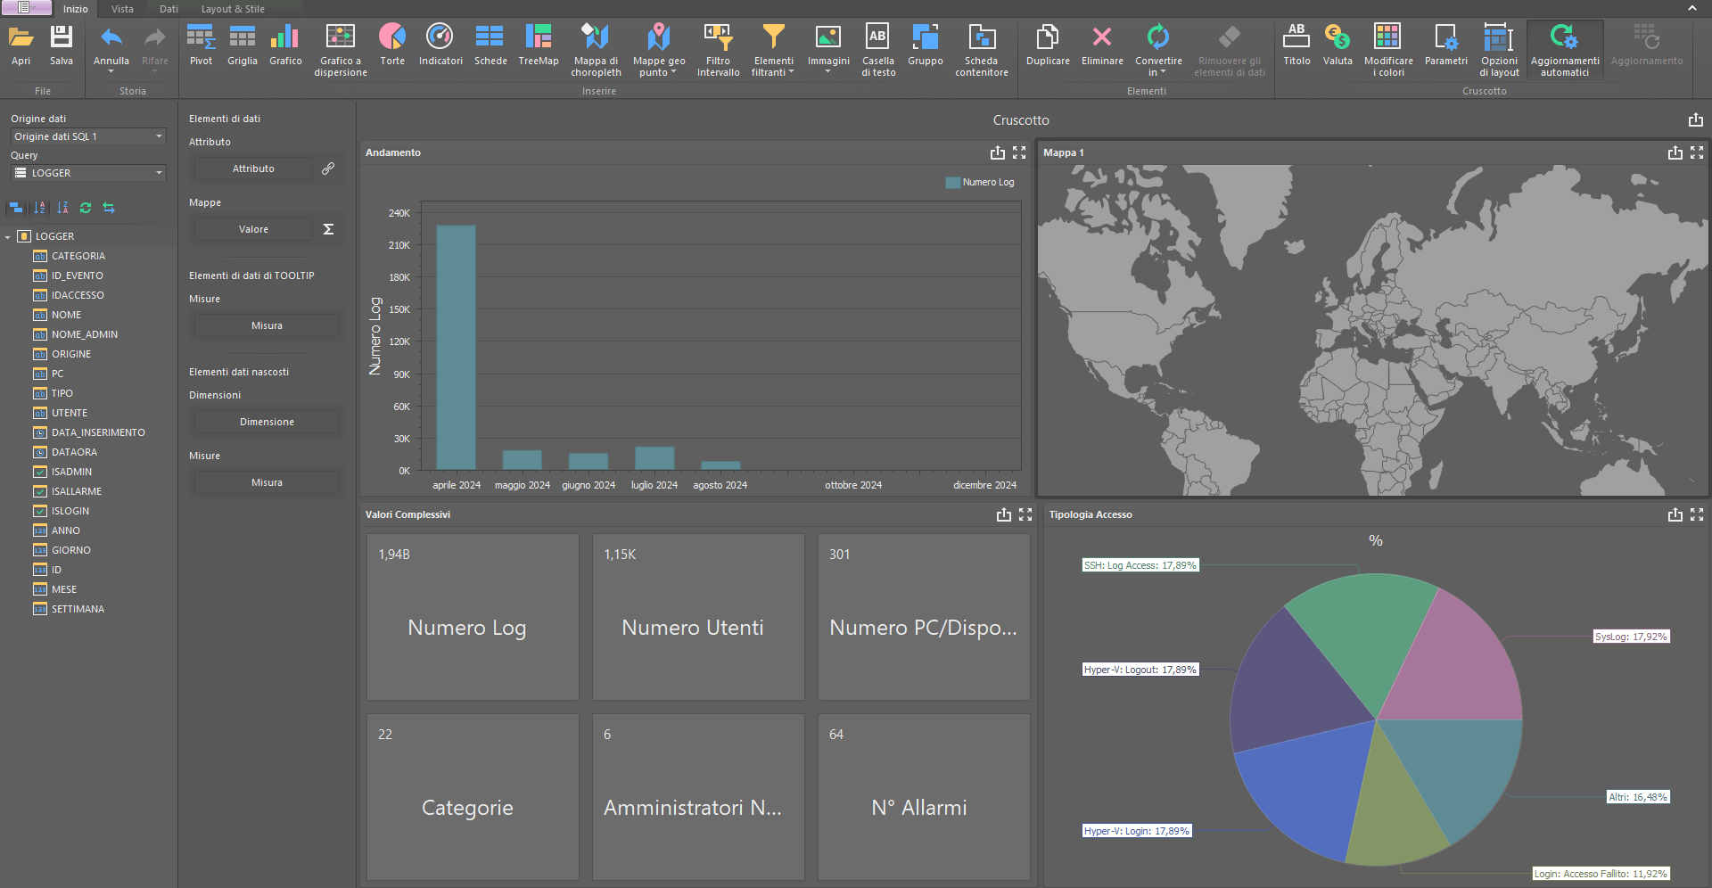Viewport: 1712px width, 888px height.
Task: Click the aprile 2024 bar
Action: tap(456, 347)
